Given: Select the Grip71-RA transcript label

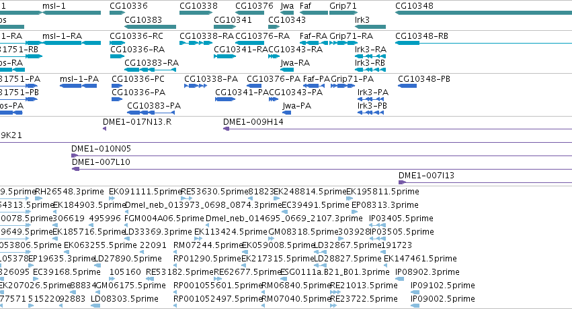Looking at the screenshot, I should [x=352, y=36].
